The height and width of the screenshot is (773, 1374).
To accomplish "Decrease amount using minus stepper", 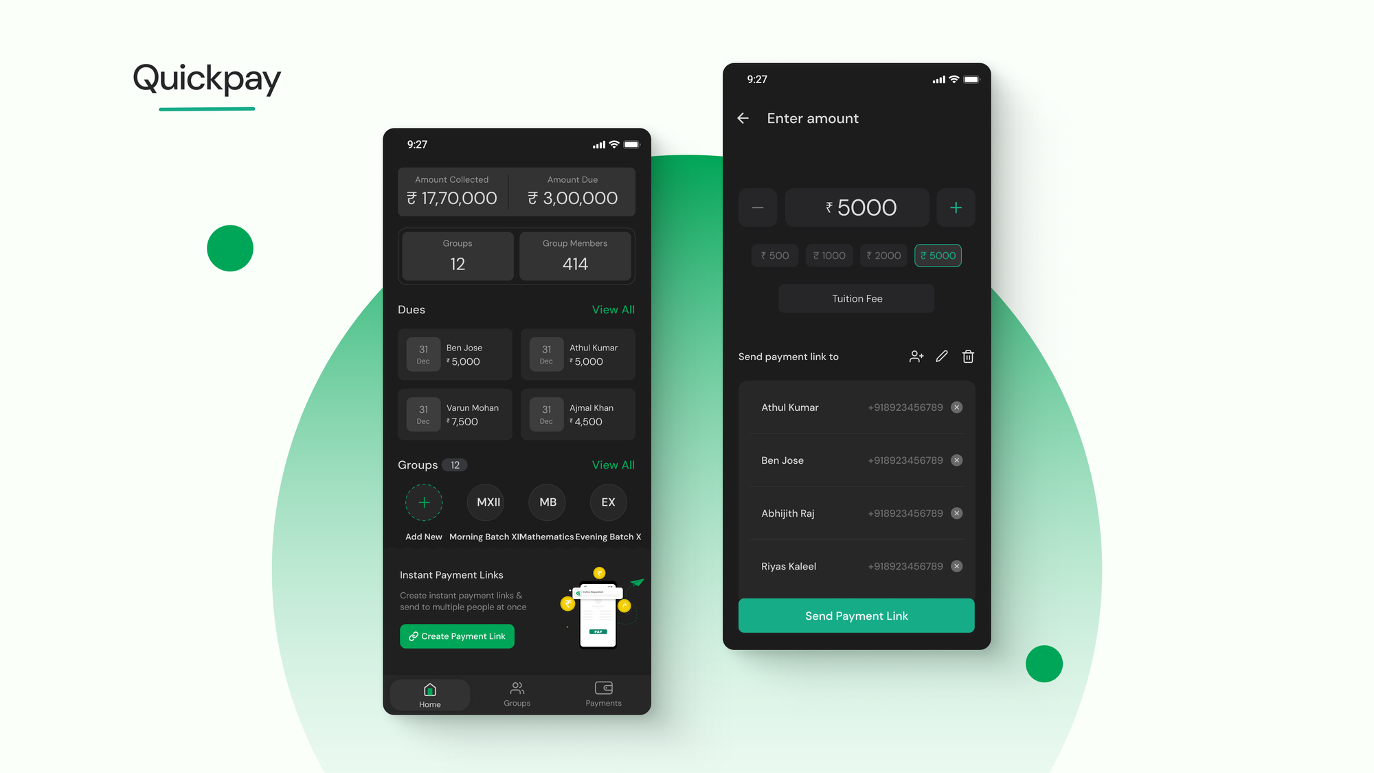I will [758, 208].
